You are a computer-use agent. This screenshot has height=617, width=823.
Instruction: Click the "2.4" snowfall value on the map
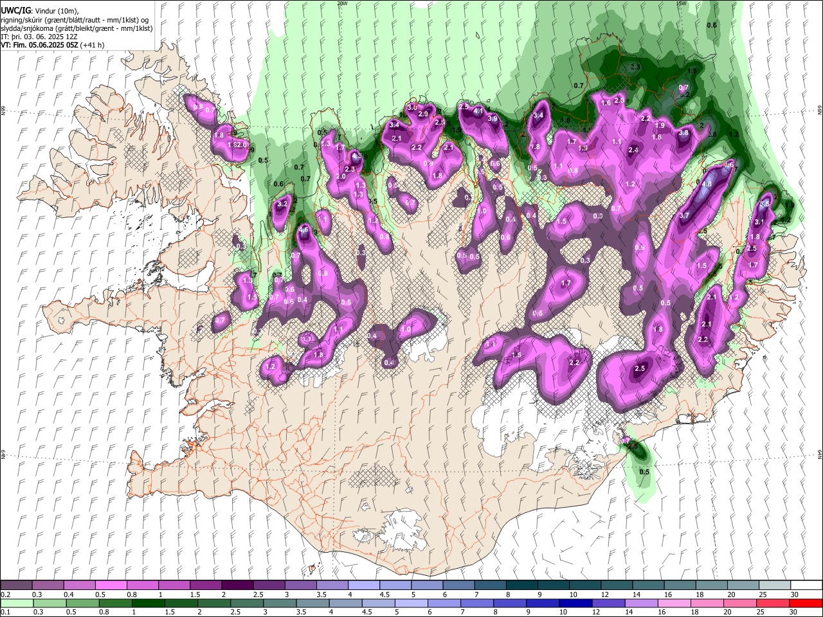(x=633, y=150)
